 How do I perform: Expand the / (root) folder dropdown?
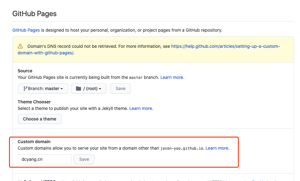click(88, 88)
